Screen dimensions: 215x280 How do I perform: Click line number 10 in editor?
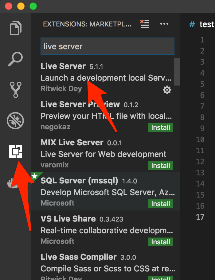(x=200, y=139)
